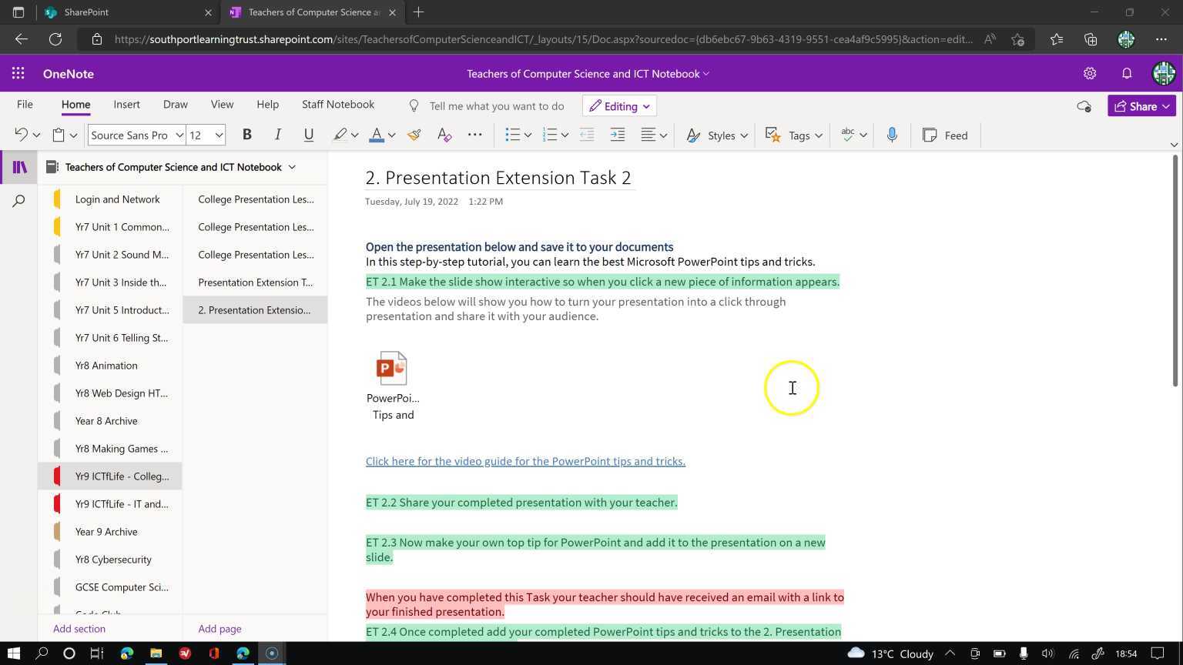Open the OneNote settings gear
Image resolution: width=1183 pixels, height=665 pixels.
click(x=1089, y=74)
